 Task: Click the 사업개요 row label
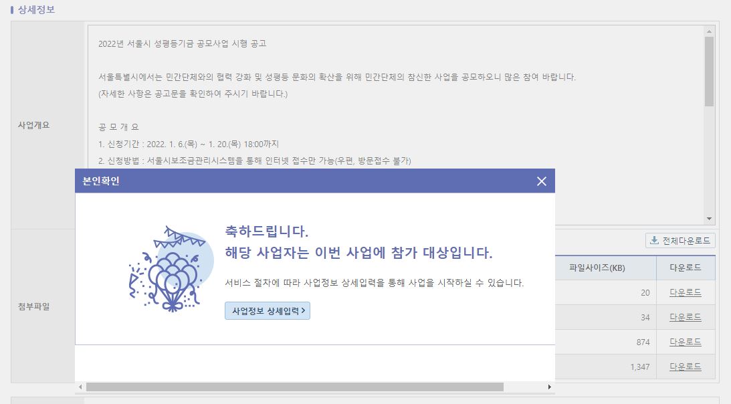[x=33, y=125]
